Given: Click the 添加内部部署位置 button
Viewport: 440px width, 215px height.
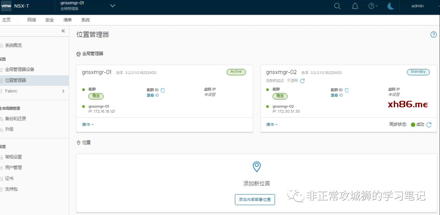Looking at the screenshot, I should [255, 200].
